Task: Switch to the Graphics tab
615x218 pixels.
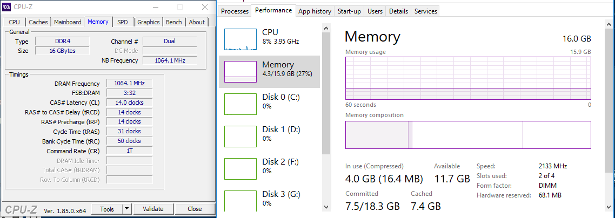Action: [148, 22]
